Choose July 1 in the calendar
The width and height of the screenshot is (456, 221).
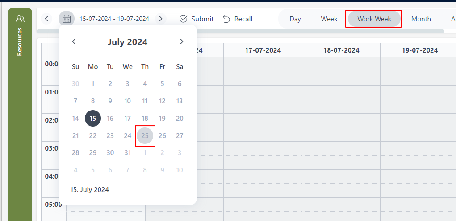tap(93, 84)
